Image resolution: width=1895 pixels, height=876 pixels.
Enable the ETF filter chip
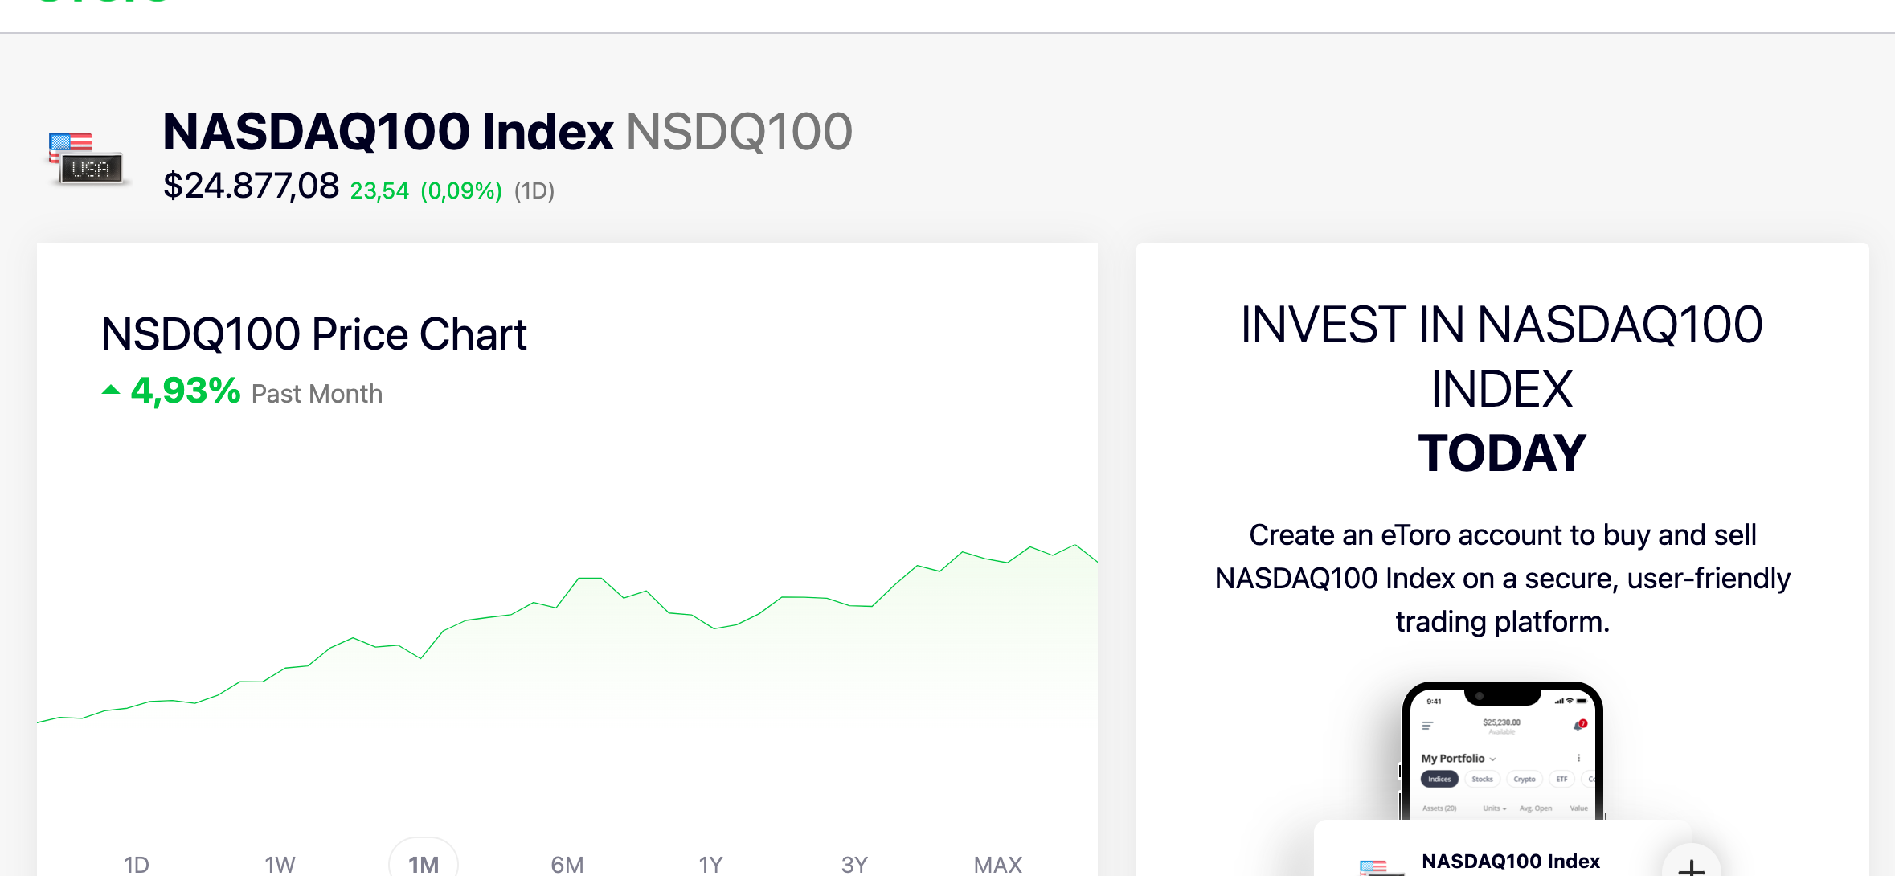[x=1561, y=779]
